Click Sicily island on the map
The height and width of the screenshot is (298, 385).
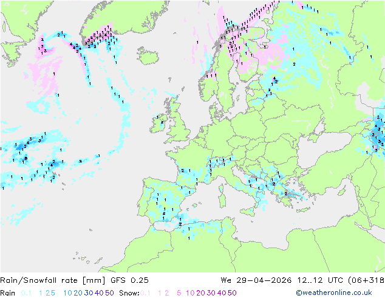pyautogui.click(x=247, y=212)
